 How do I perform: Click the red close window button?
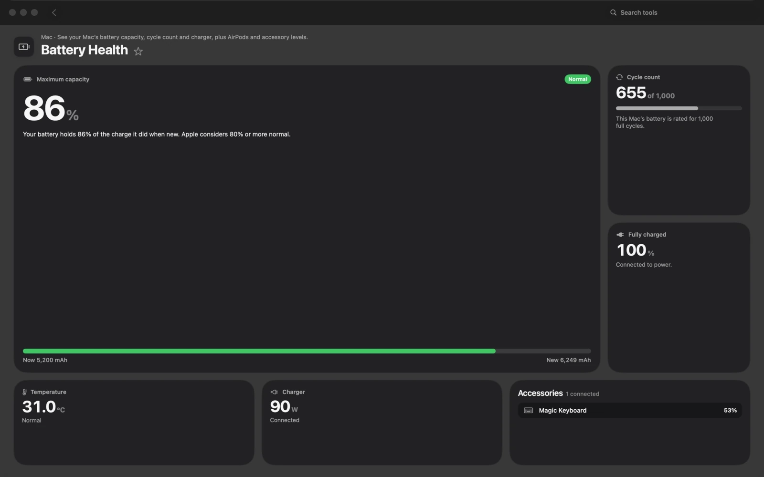[12, 12]
